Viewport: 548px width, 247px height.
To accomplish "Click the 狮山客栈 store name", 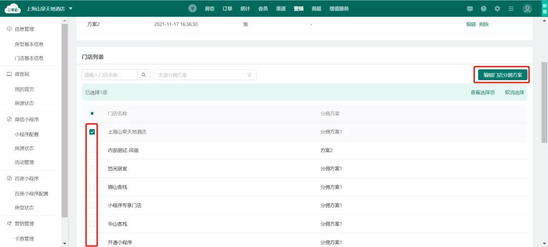I will (x=117, y=187).
